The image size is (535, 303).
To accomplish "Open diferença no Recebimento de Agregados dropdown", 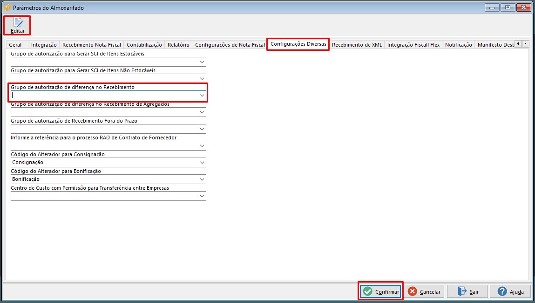I will tap(202, 112).
